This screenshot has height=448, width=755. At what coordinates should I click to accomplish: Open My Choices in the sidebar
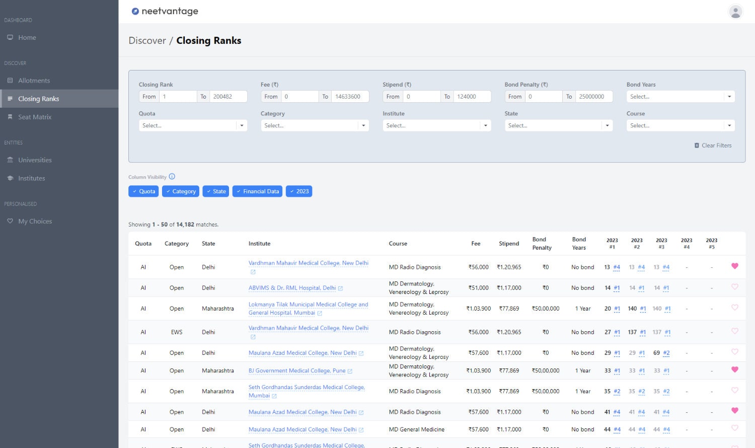35,221
